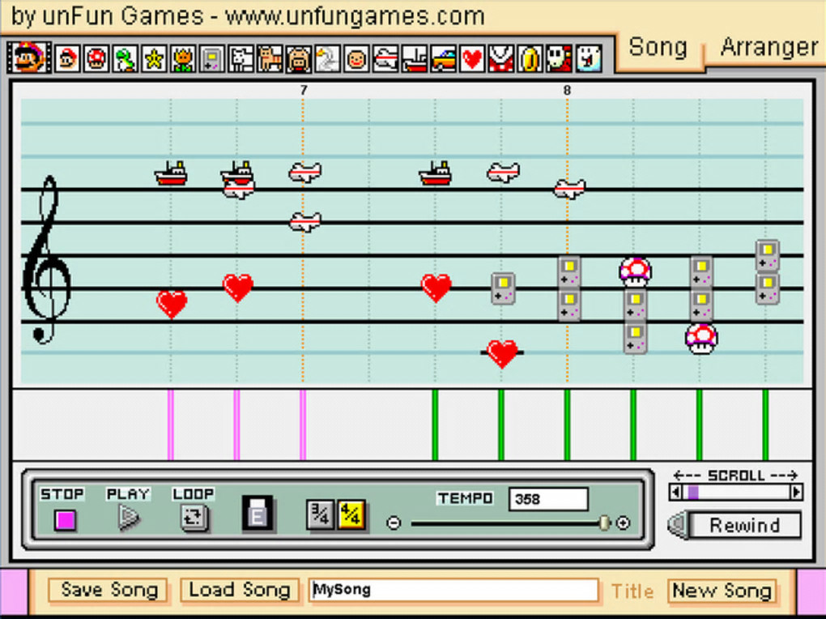826x619 pixels.
Task: Select the Cat instrument
Action: (270, 58)
